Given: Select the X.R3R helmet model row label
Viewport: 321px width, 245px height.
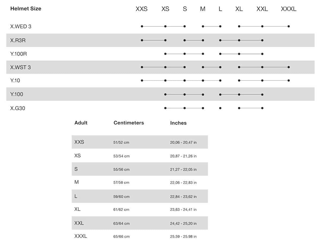Looking at the screenshot, I should coord(18,41).
